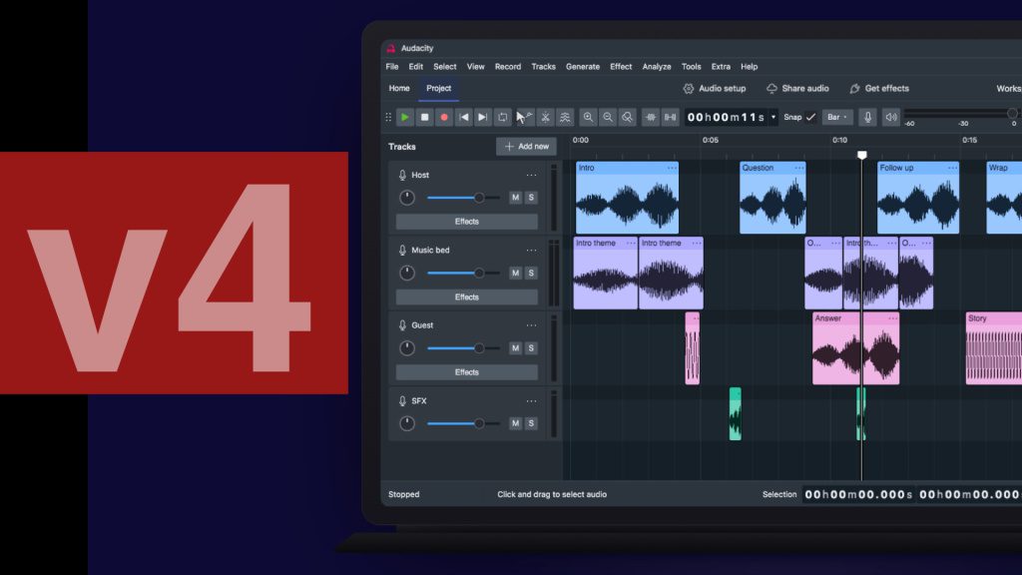Click the Guest track microphone icon

click(402, 325)
